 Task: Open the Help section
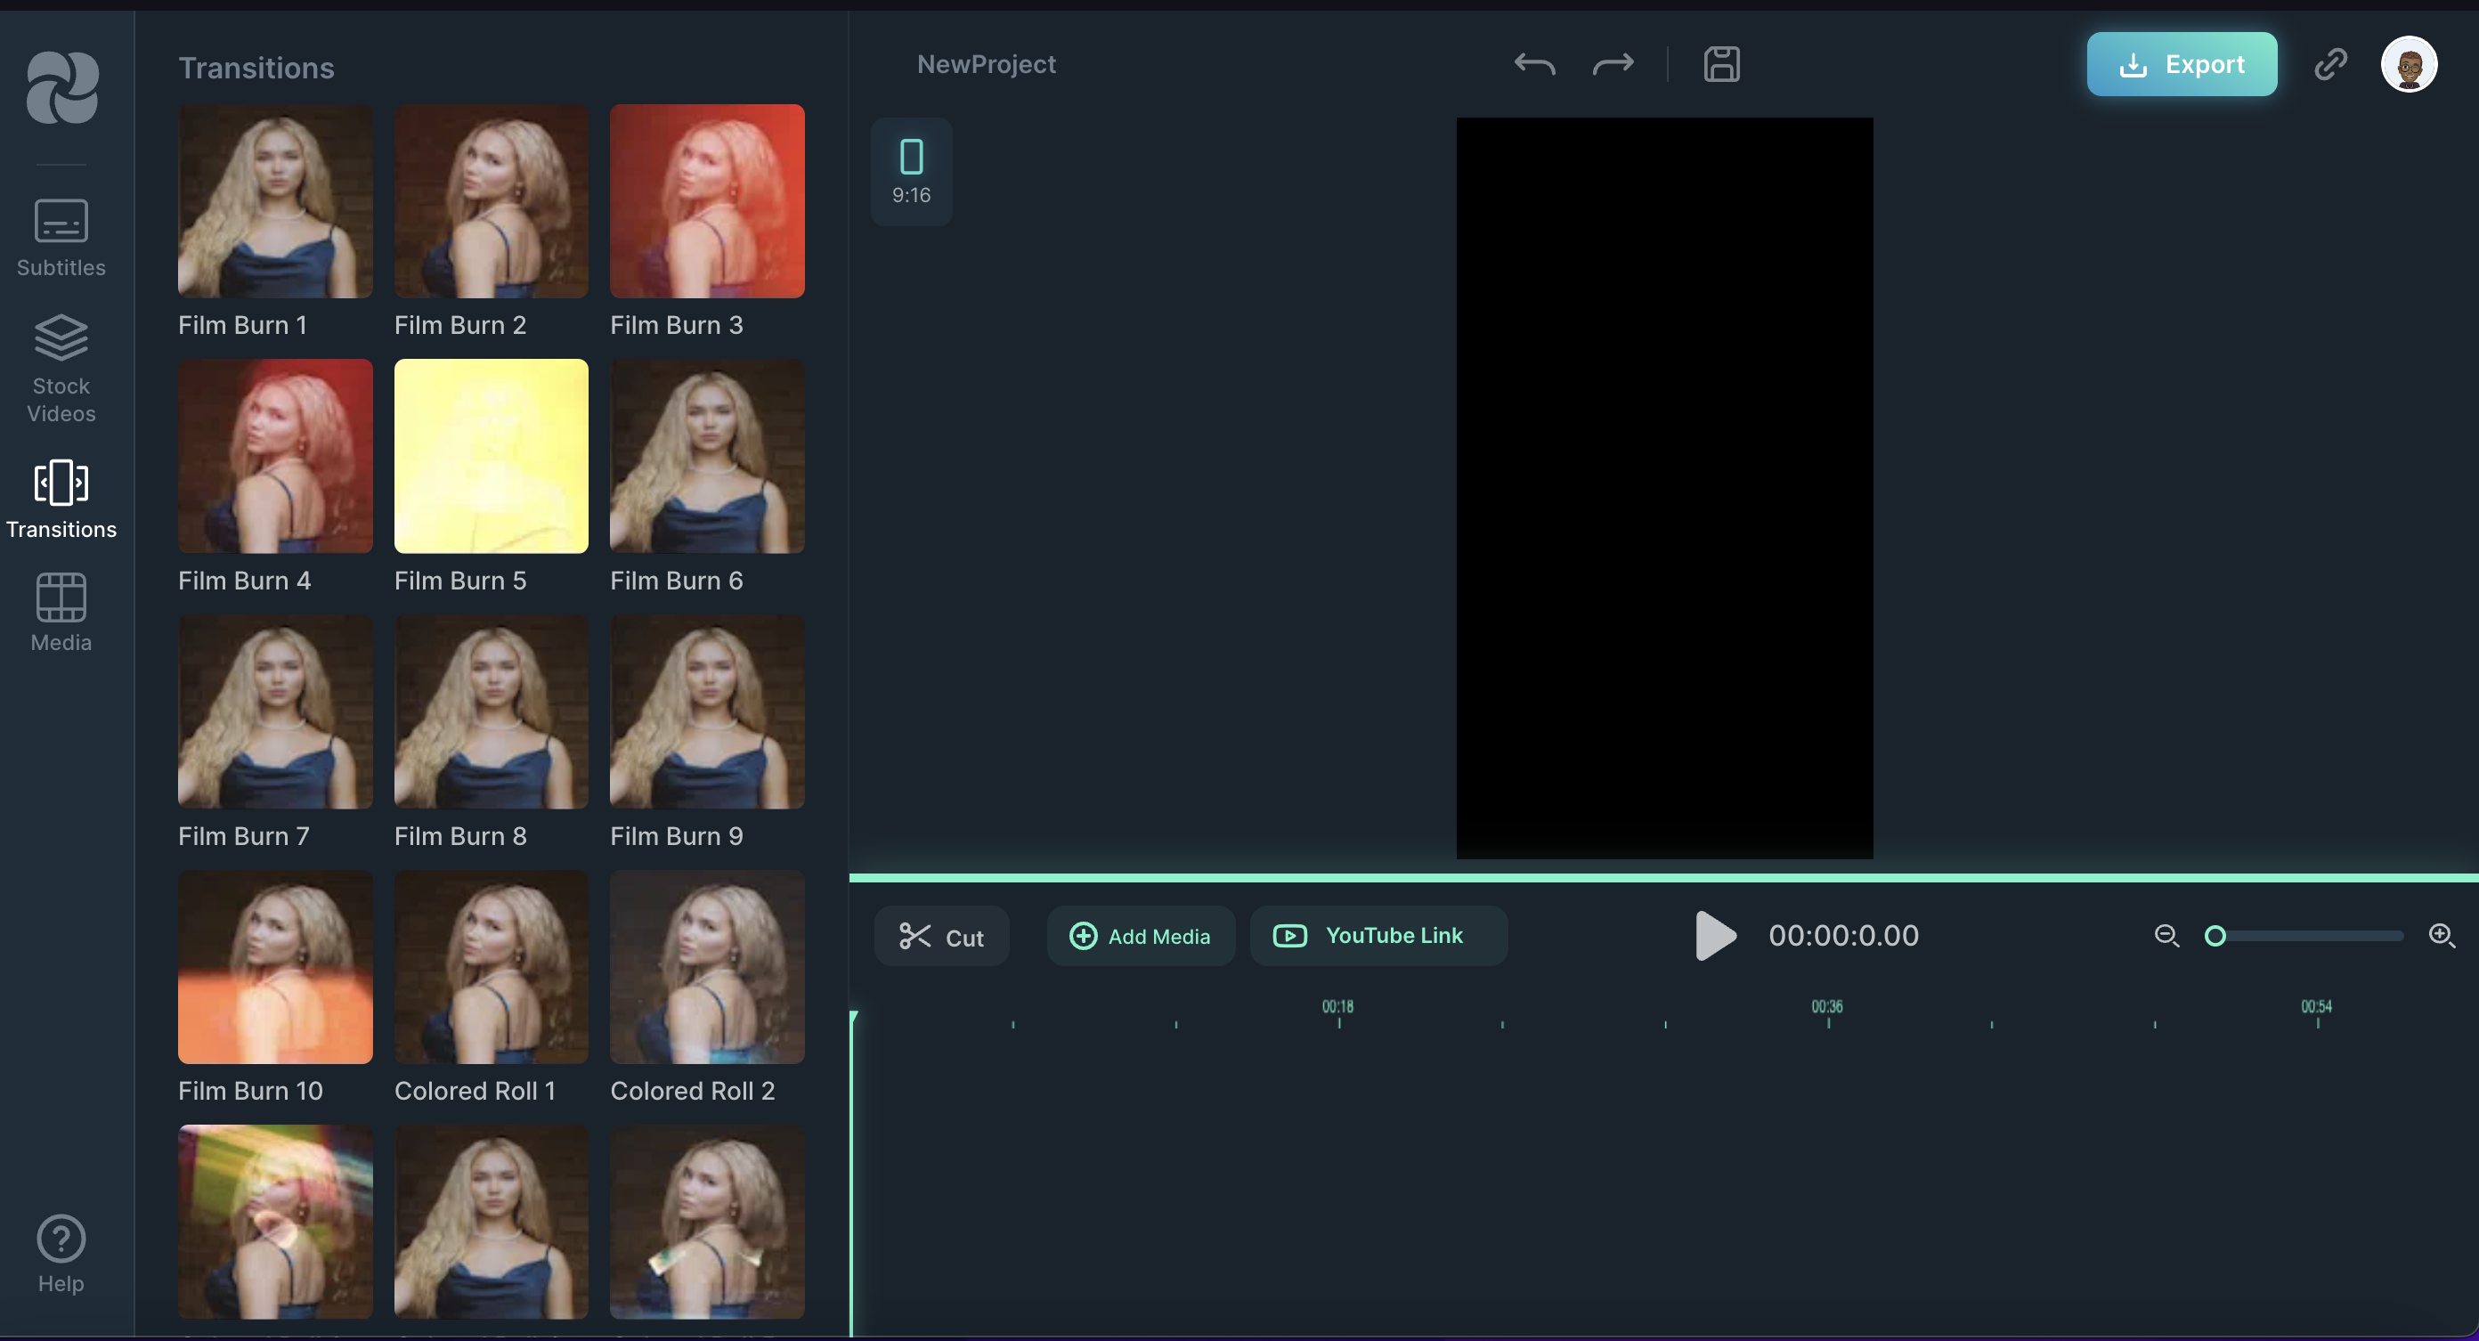click(x=61, y=1255)
